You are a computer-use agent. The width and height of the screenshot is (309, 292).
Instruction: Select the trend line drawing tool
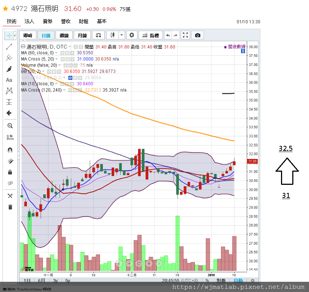coord(9,47)
